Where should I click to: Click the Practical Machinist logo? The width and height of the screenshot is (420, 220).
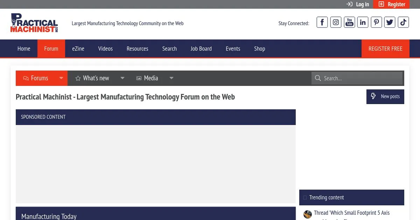click(34, 23)
